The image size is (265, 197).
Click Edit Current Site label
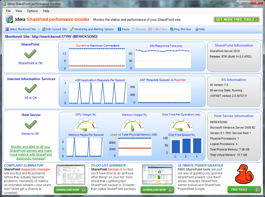pos(56,29)
